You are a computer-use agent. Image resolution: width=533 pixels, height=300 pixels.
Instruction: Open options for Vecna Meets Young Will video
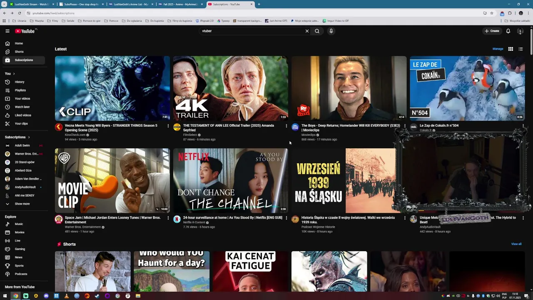pos(168,126)
